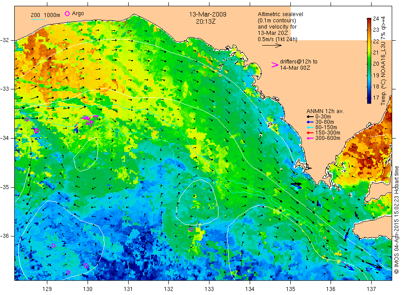Click the longitude axis label '129'
Image resolution: width=402 pixels, height=295 pixels.
point(47,289)
